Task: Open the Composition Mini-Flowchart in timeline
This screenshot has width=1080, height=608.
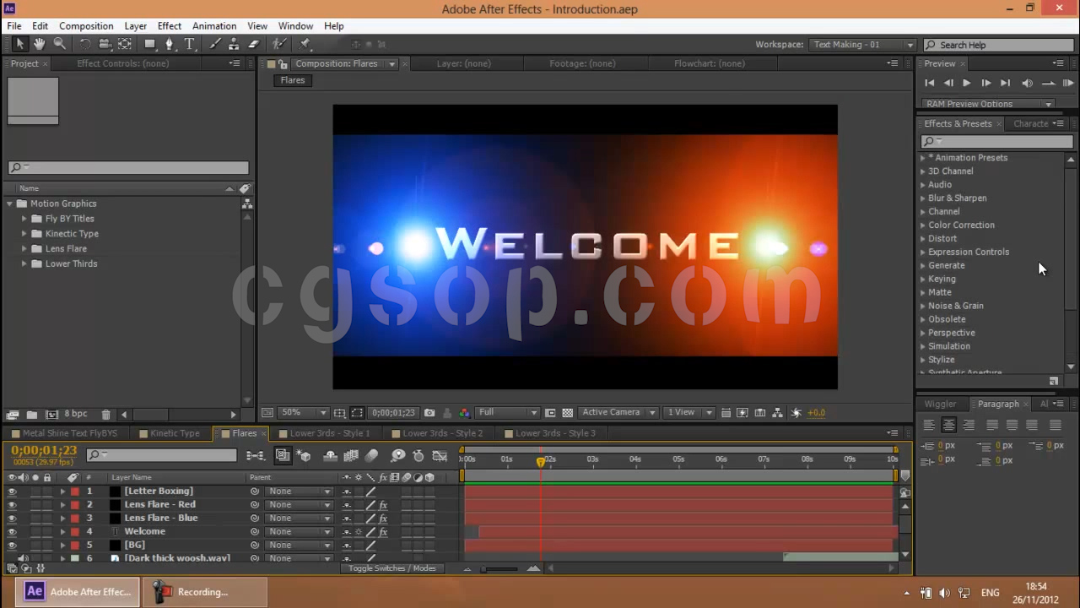Action: coord(255,455)
